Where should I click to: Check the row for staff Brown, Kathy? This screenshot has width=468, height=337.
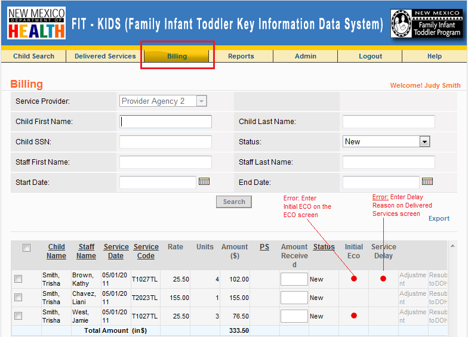point(18,279)
